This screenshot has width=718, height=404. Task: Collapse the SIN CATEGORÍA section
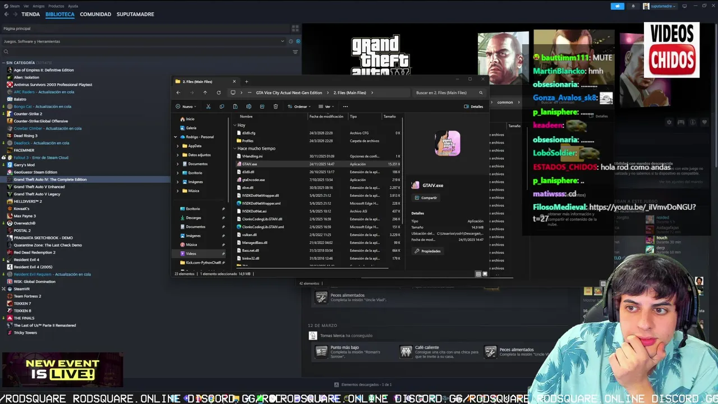pyautogui.click(x=3, y=63)
